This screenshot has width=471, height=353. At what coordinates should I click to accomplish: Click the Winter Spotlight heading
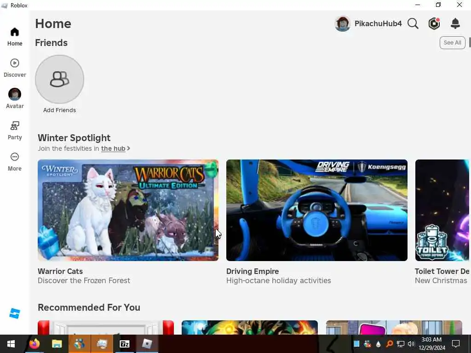(x=74, y=138)
